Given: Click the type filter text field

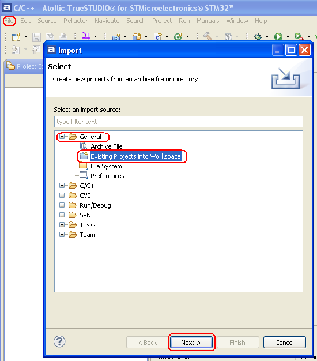Looking at the screenshot, I should [x=179, y=122].
